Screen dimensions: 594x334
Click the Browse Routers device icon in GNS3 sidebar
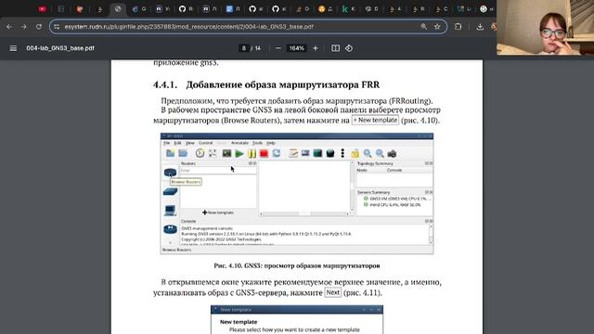point(170,173)
